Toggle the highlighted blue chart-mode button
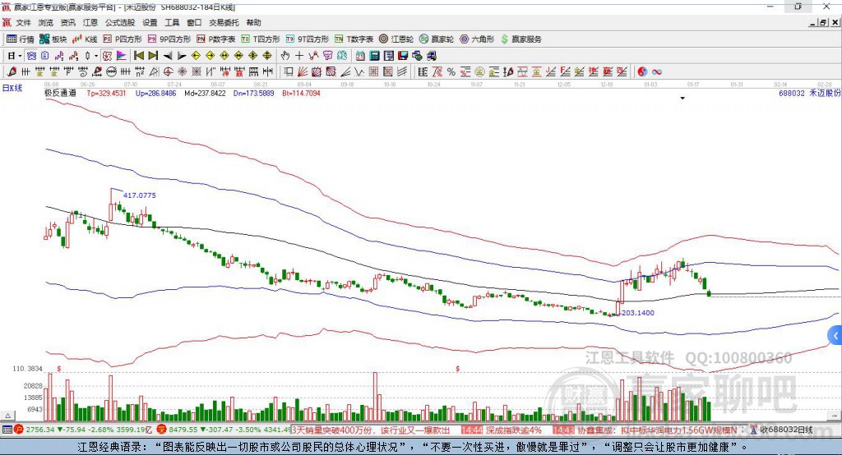Viewport: 842px width, 455px height. click(x=31, y=56)
